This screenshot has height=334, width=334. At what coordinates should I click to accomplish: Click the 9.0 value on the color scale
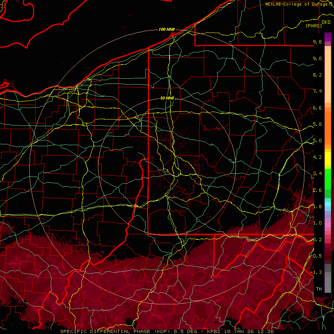(317, 58)
